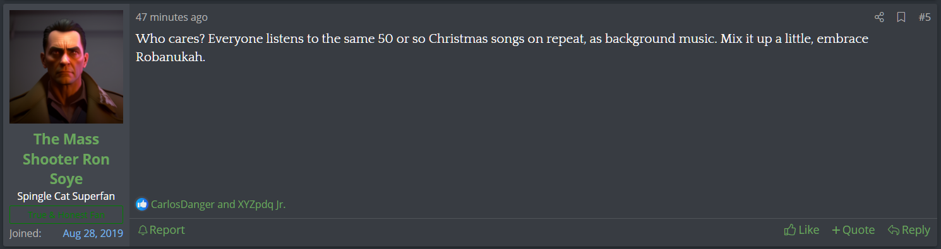941x249 pixels.
Task: Click the plus icon next to Quote
Action: click(836, 230)
